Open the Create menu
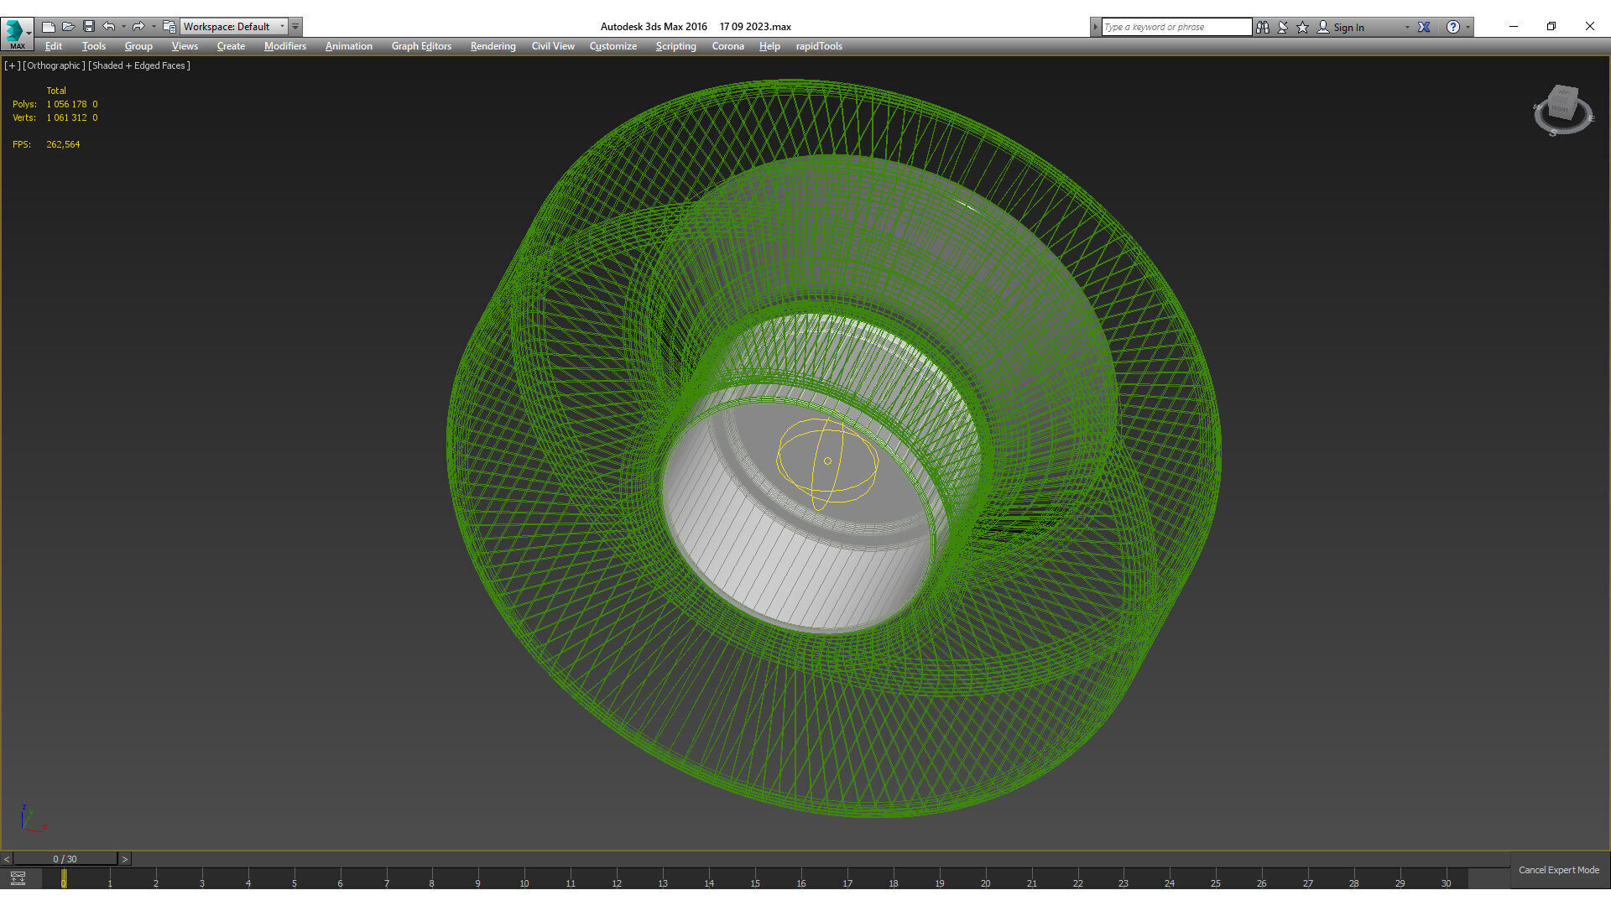 231,46
